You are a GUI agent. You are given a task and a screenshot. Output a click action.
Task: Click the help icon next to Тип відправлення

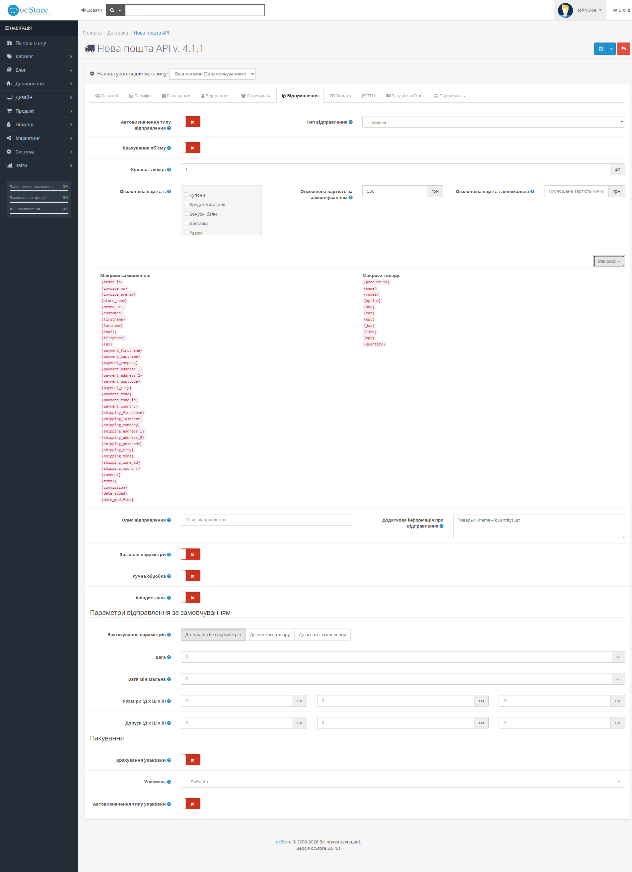pyautogui.click(x=351, y=122)
